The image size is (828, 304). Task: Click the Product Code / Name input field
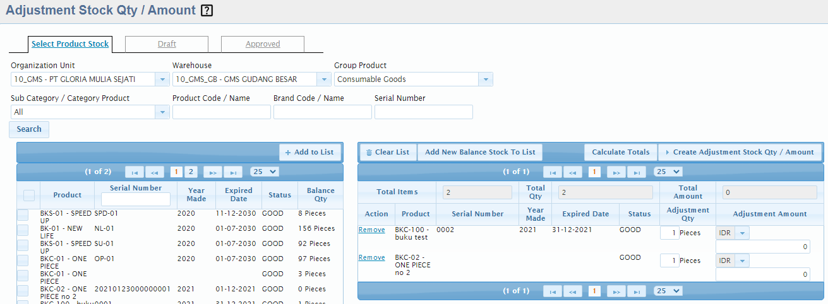click(221, 112)
